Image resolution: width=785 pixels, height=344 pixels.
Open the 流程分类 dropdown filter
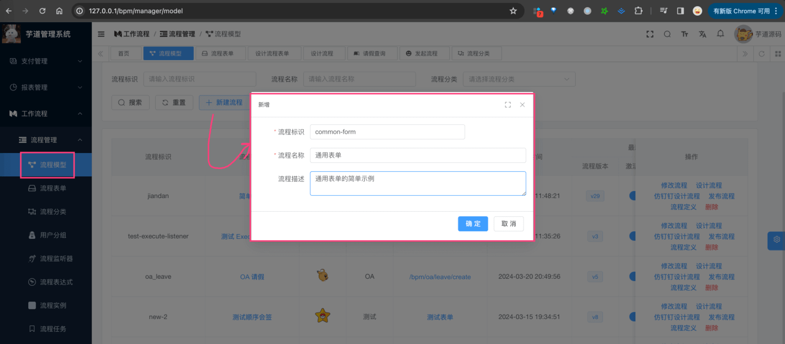pyautogui.click(x=518, y=79)
